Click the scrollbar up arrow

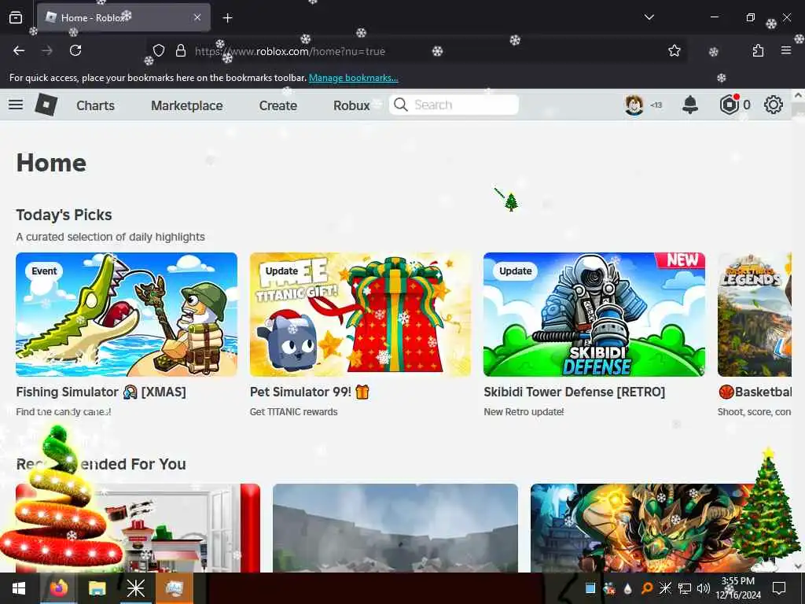(799, 95)
